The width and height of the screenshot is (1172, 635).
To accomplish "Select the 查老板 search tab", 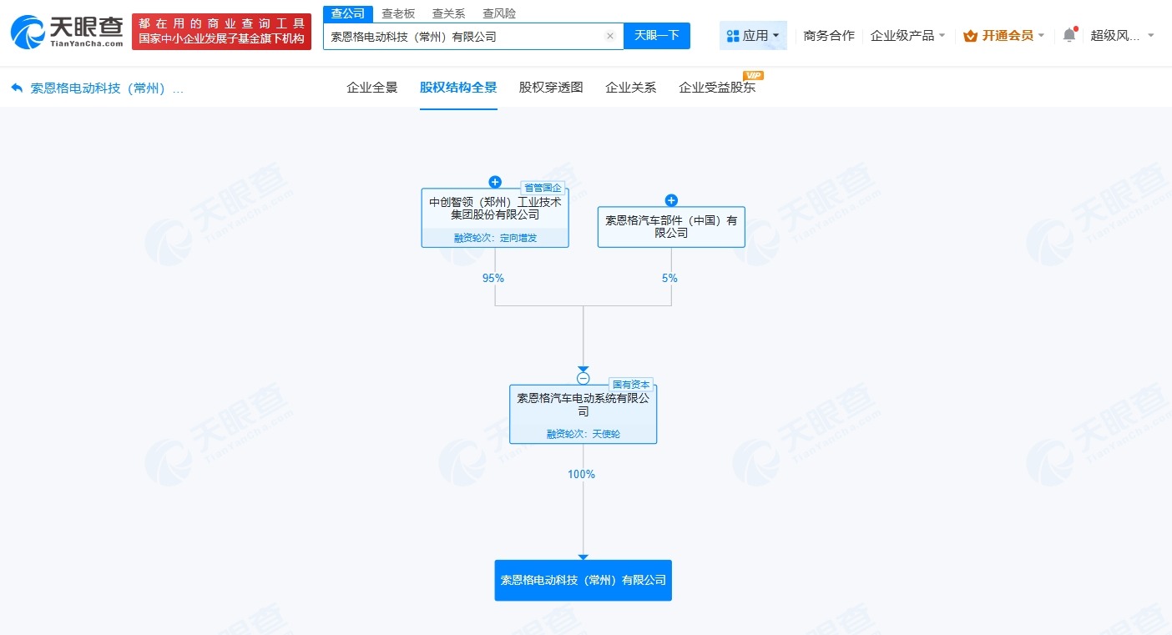I will click(398, 13).
